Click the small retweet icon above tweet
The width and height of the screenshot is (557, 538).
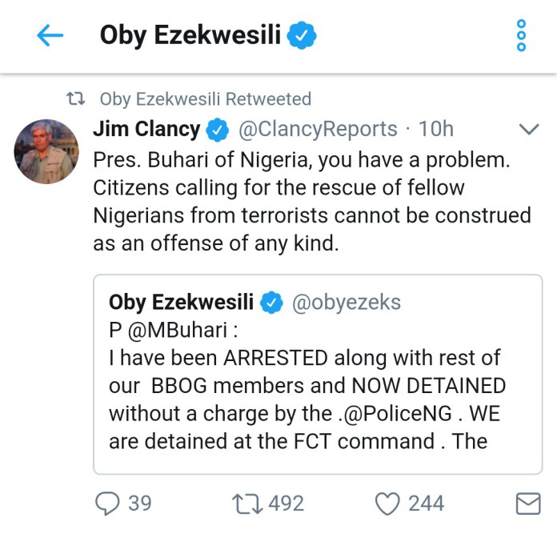[75, 99]
